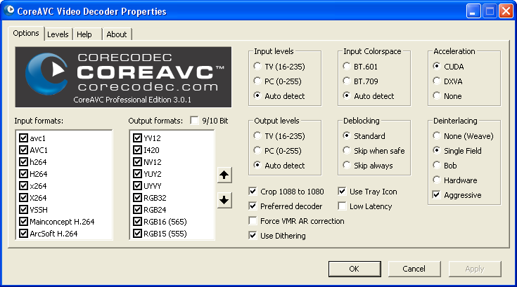Uncheck h264 lowercase input format
The image size is (517, 287).
pos(23,162)
